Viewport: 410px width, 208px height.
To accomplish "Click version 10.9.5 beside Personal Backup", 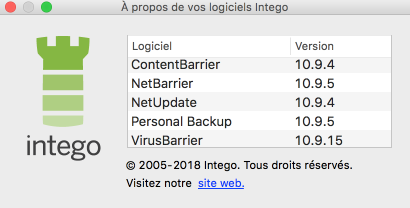I will [x=315, y=121].
